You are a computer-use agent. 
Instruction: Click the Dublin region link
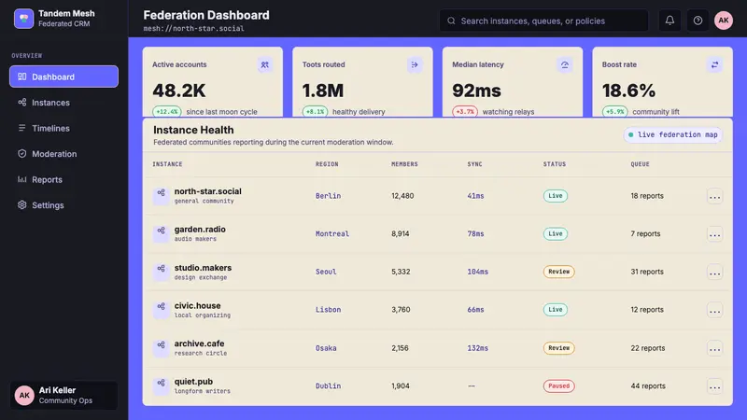(x=328, y=385)
